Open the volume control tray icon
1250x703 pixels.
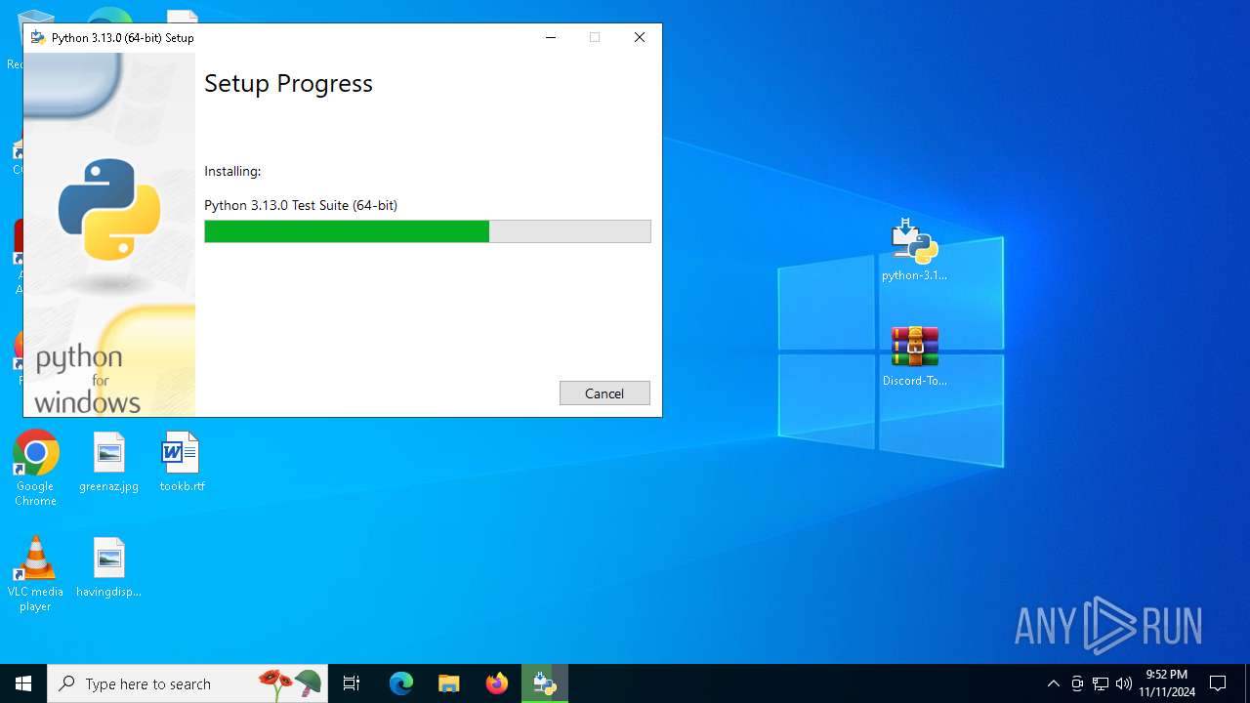(x=1124, y=683)
